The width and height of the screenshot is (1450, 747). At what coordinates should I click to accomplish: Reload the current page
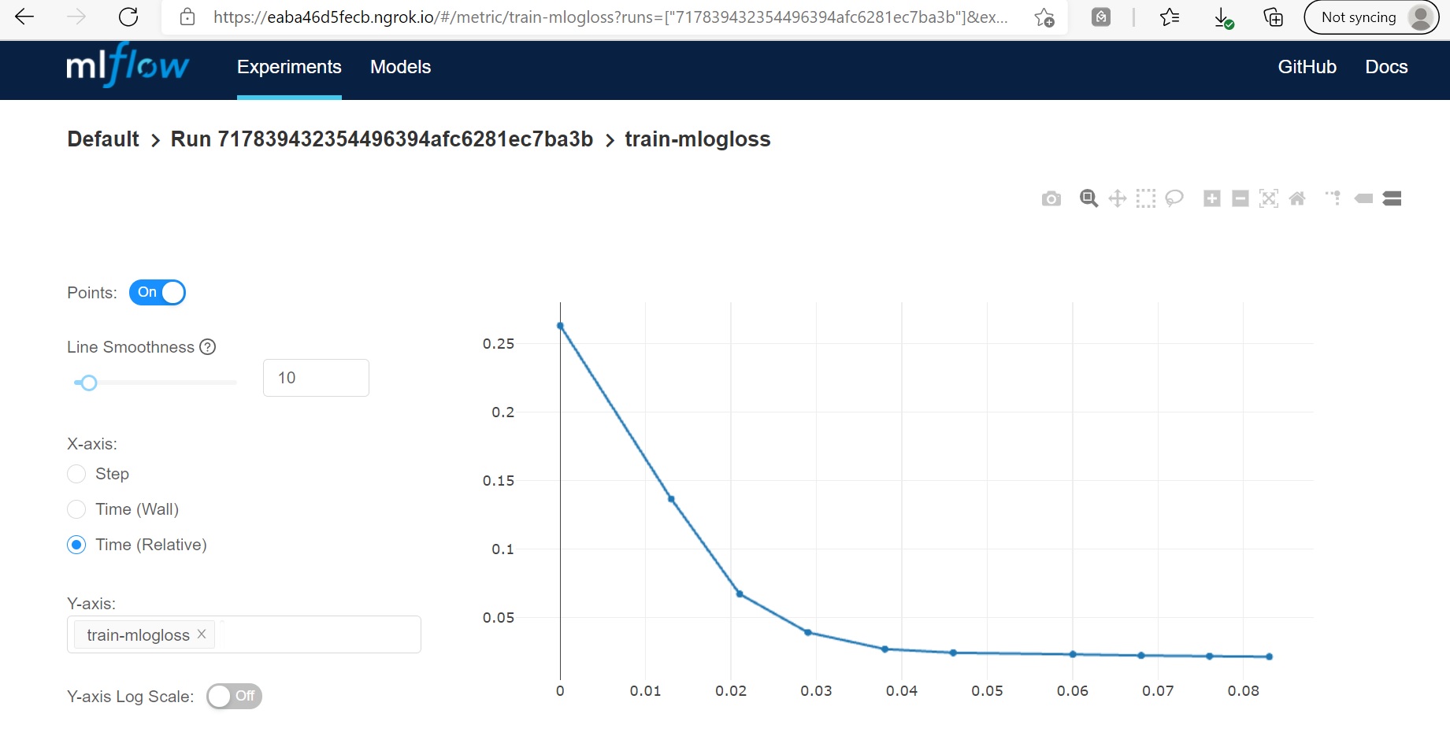coord(128,17)
